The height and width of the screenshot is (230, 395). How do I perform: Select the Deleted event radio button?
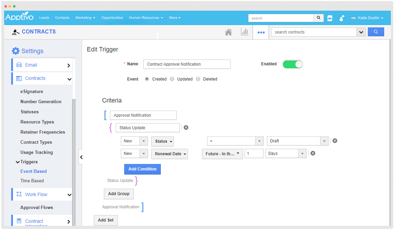198,79
